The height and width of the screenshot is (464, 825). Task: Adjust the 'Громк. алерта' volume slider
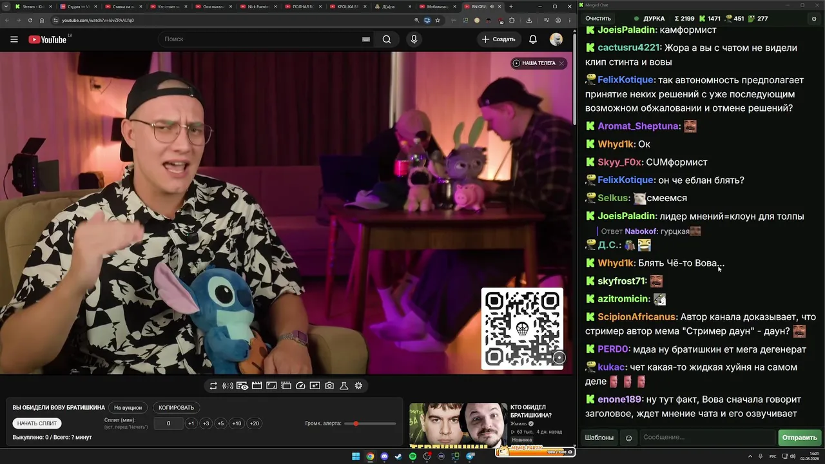[371, 423]
